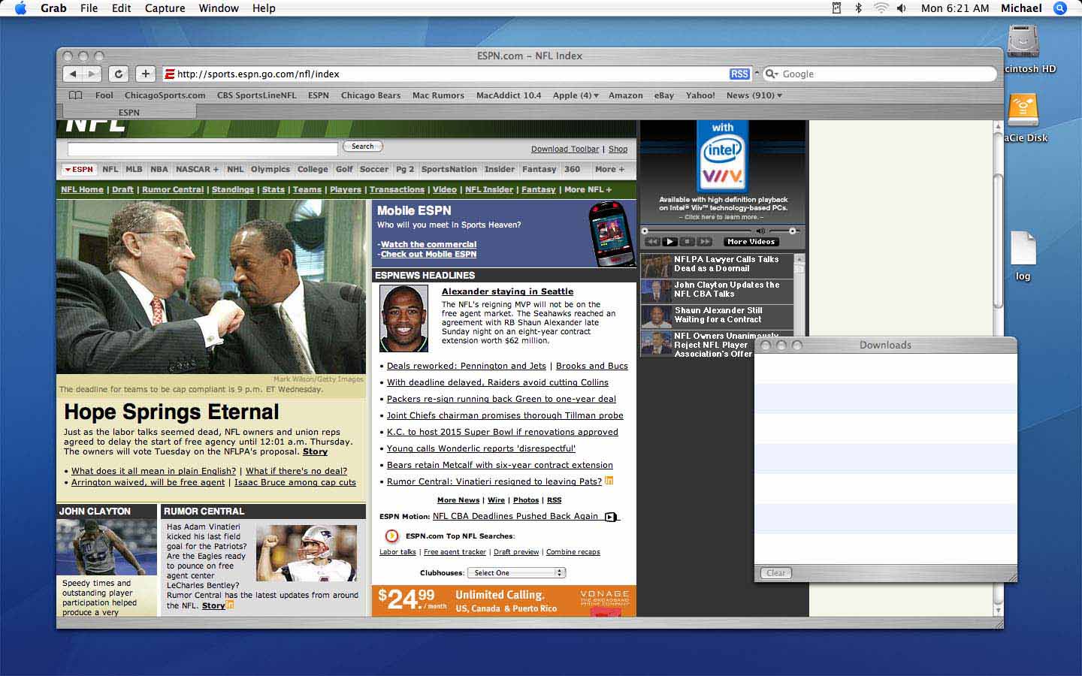
Task: Fast-forward the ESPN video player
Action: pyautogui.click(x=704, y=242)
